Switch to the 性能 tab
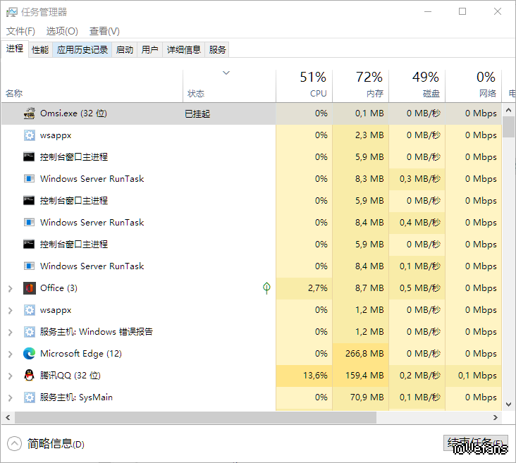The image size is (516, 463). 40,49
